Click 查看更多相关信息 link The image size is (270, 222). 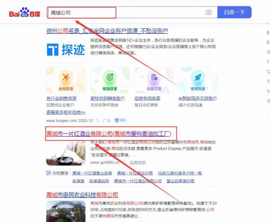[66, 112]
